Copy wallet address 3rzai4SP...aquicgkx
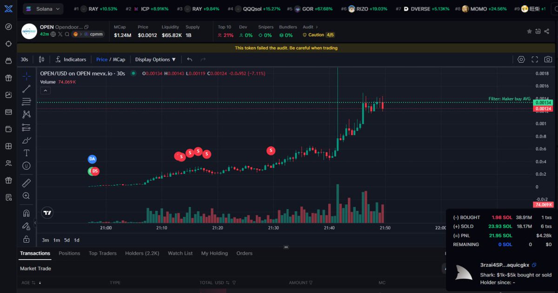The image size is (558, 293). coord(534,265)
